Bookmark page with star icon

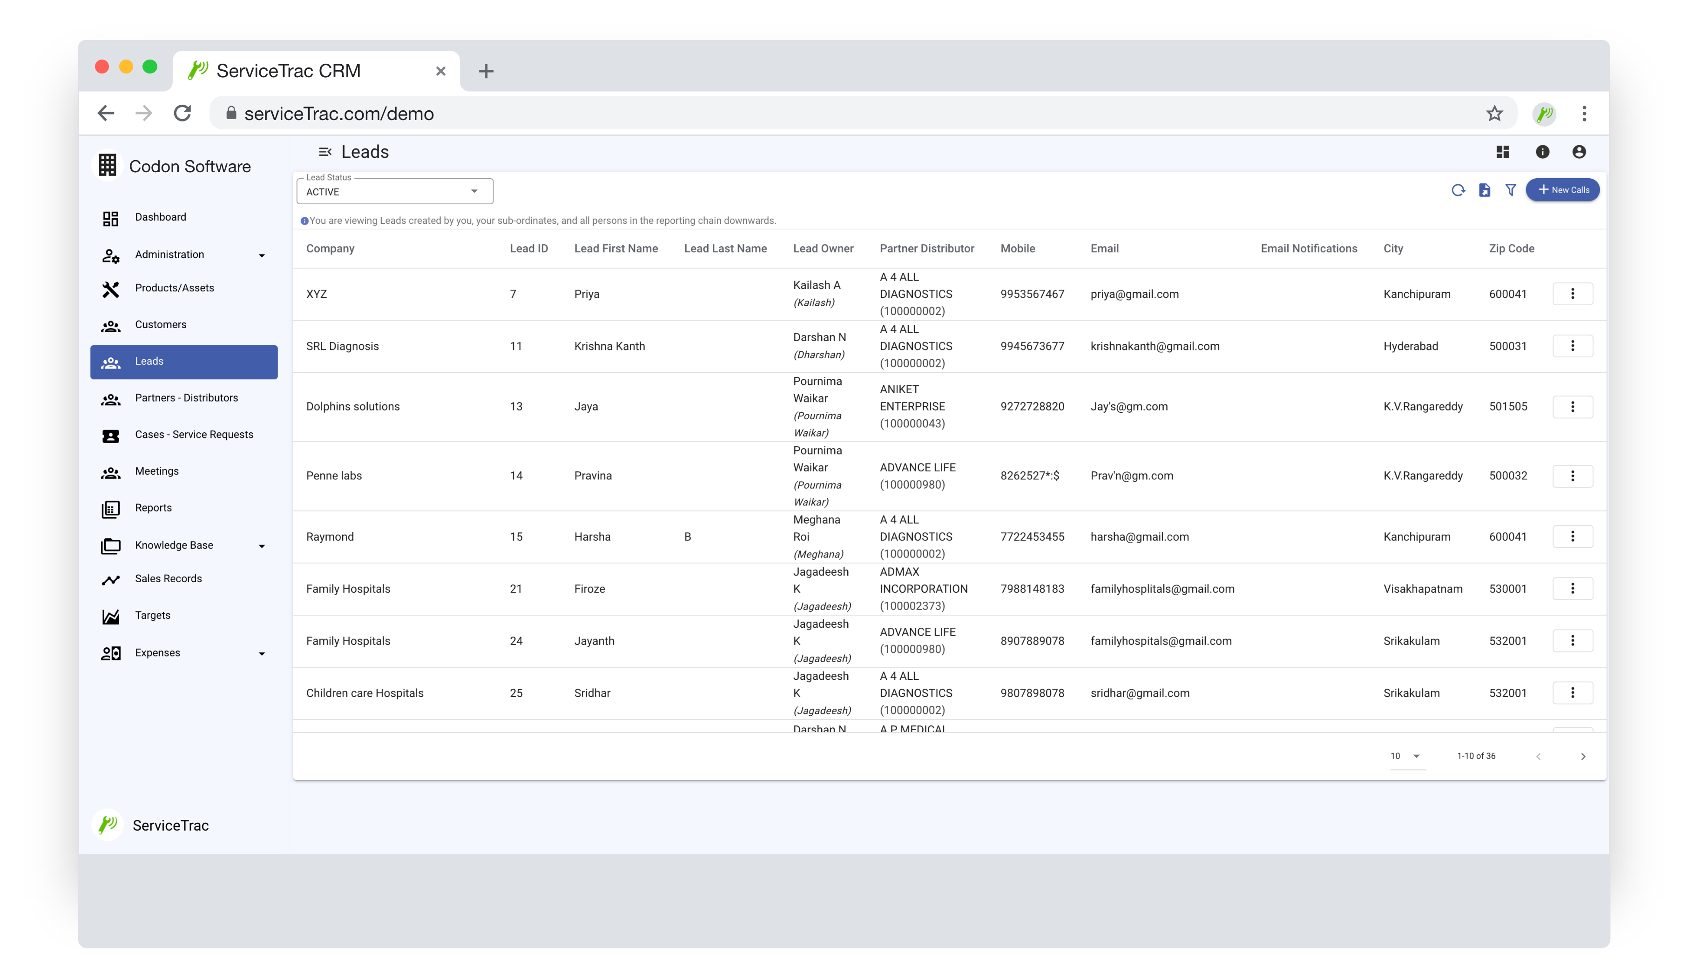[x=1494, y=114]
